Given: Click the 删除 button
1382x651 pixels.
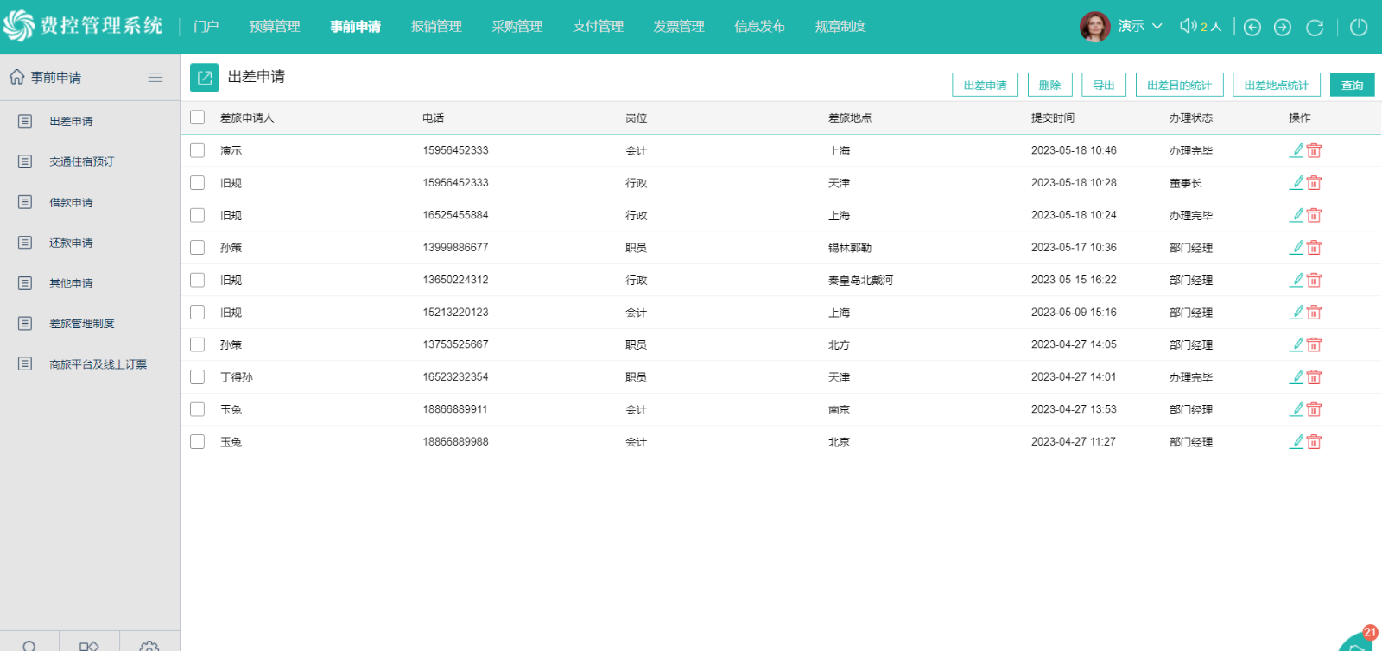Looking at the screenshot, I should click(x=1049, y=85).
